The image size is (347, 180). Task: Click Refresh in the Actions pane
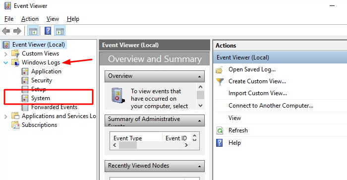tap(238, 130)
